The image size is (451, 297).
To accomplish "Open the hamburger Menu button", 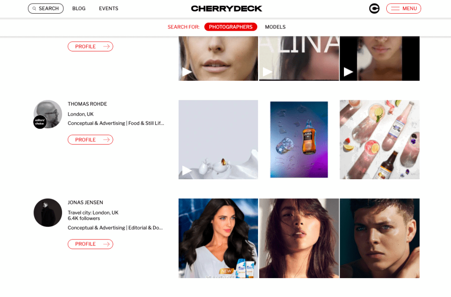I will (403, 9).
